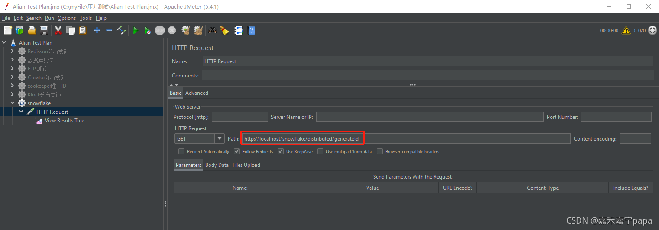Save the test plan with floppy icon

[44, 30]
